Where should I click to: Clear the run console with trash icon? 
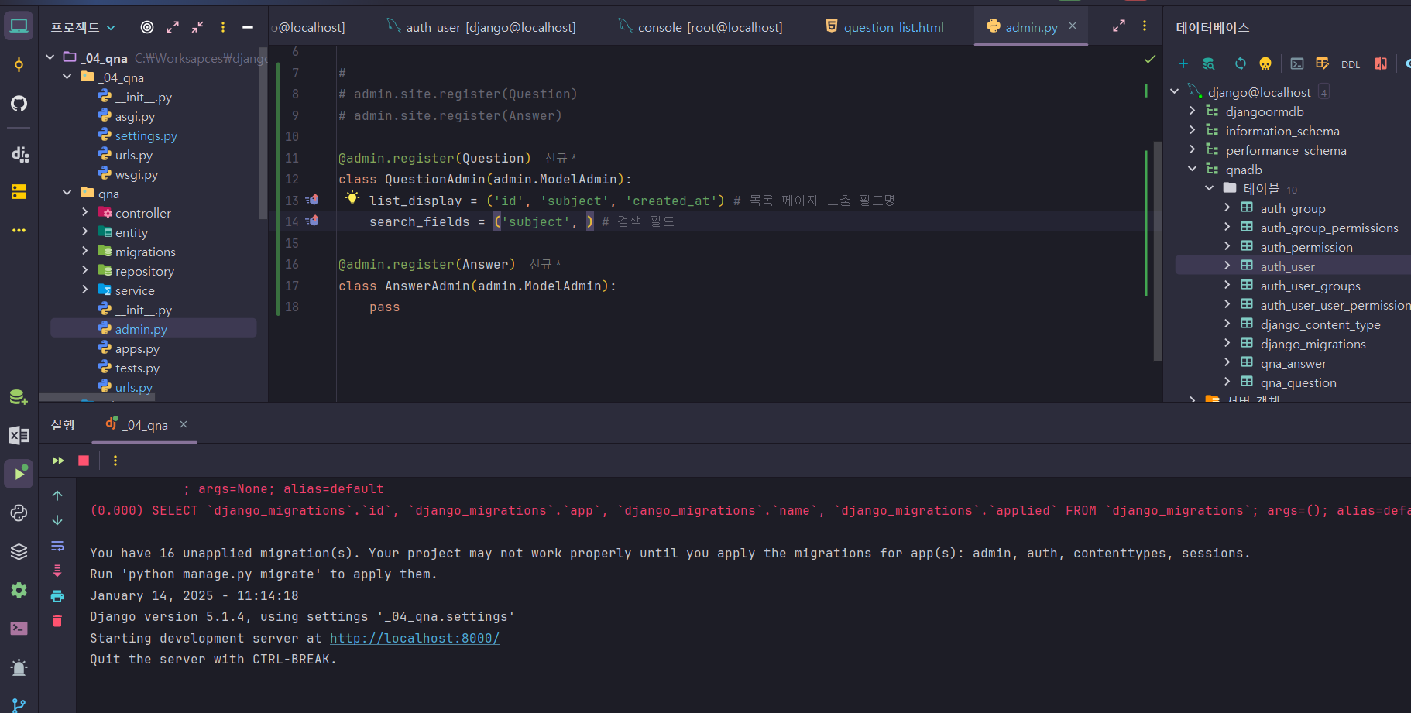[x=57, y=621]
